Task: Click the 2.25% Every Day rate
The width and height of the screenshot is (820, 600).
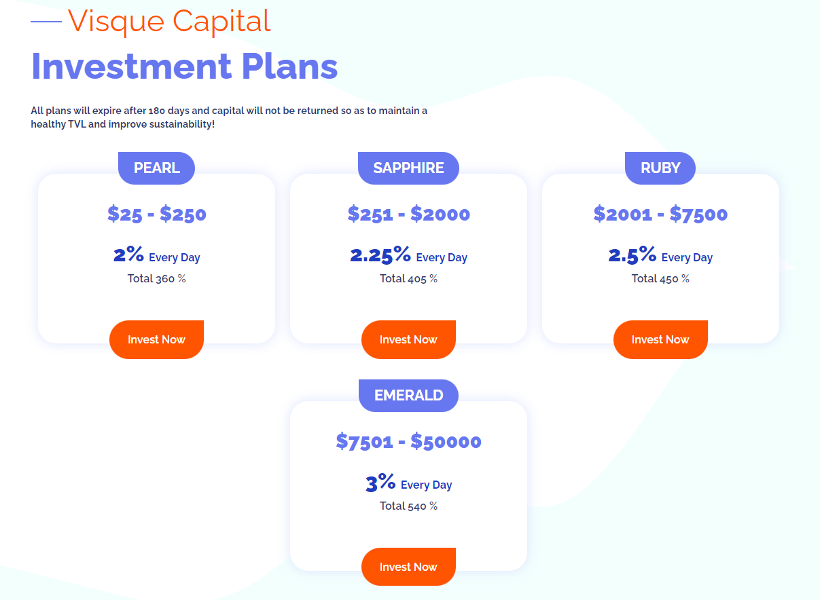Action: tap(408, 256)
